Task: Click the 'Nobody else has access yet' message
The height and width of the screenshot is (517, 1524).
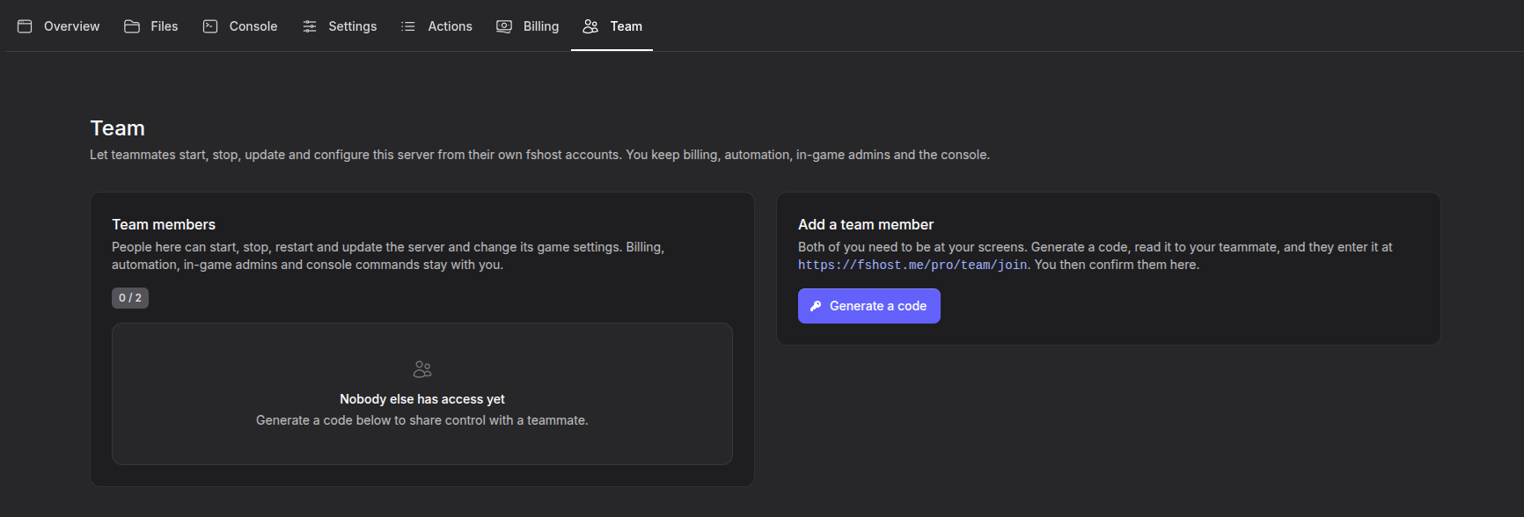Action: point(422,399)
